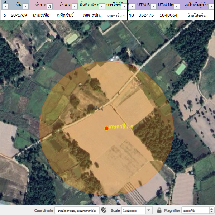The width and height of the screenshot is (215, 215).
Task: Open the ตำบล column filter dropdown
Action: tap(49, 6)
